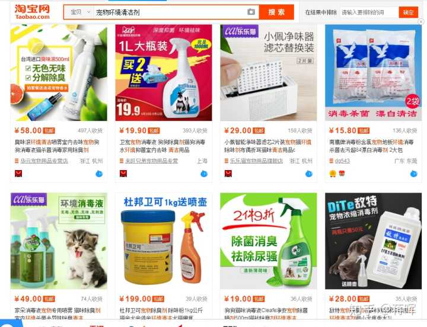Screen dimensions: 427x327
Task: Click the exclude-keywords input field
Action: coord(369,12)
